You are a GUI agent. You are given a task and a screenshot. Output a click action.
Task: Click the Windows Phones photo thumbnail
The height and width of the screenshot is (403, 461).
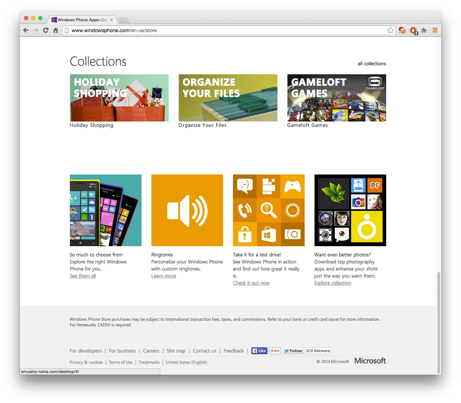106,210
